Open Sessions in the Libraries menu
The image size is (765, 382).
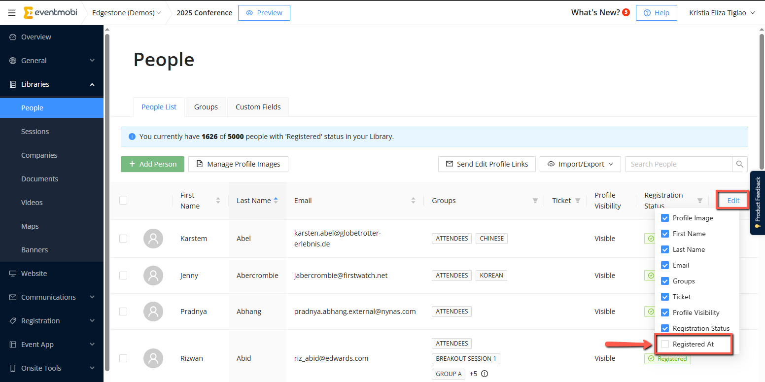pos(35,132)
